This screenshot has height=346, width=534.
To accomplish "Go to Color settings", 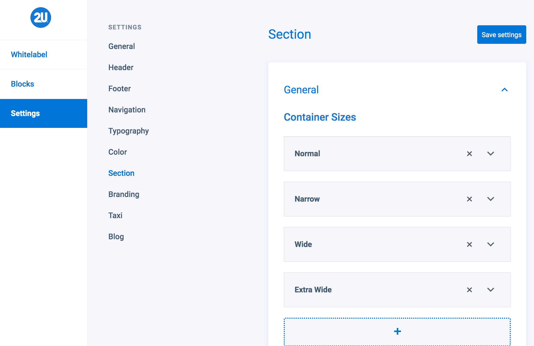I will coord(117,152).
